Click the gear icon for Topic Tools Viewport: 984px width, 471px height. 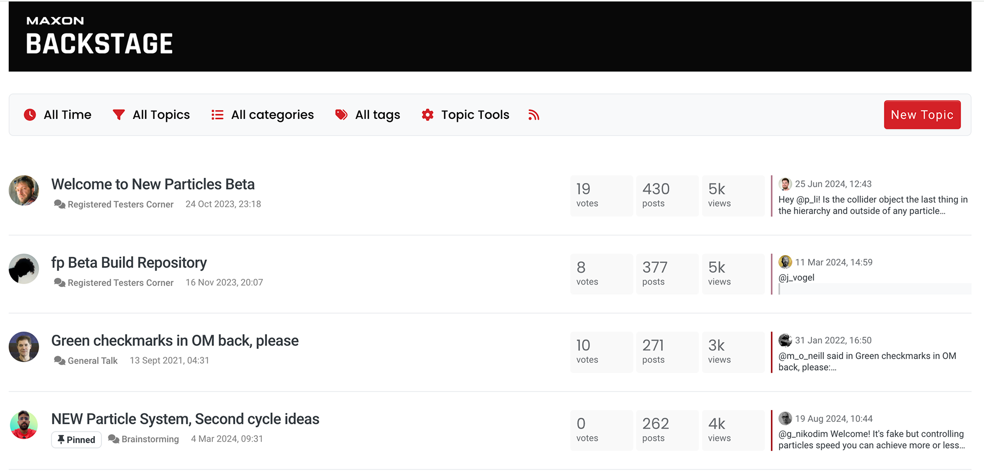[x=427, y=115]
